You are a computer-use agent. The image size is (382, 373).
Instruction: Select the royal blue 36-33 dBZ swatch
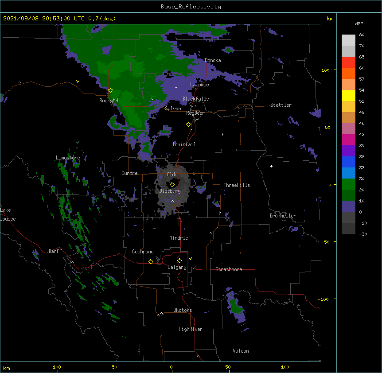(x=348, y=162)
